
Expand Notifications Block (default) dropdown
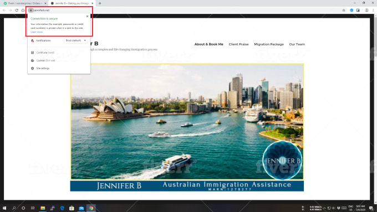76,40
